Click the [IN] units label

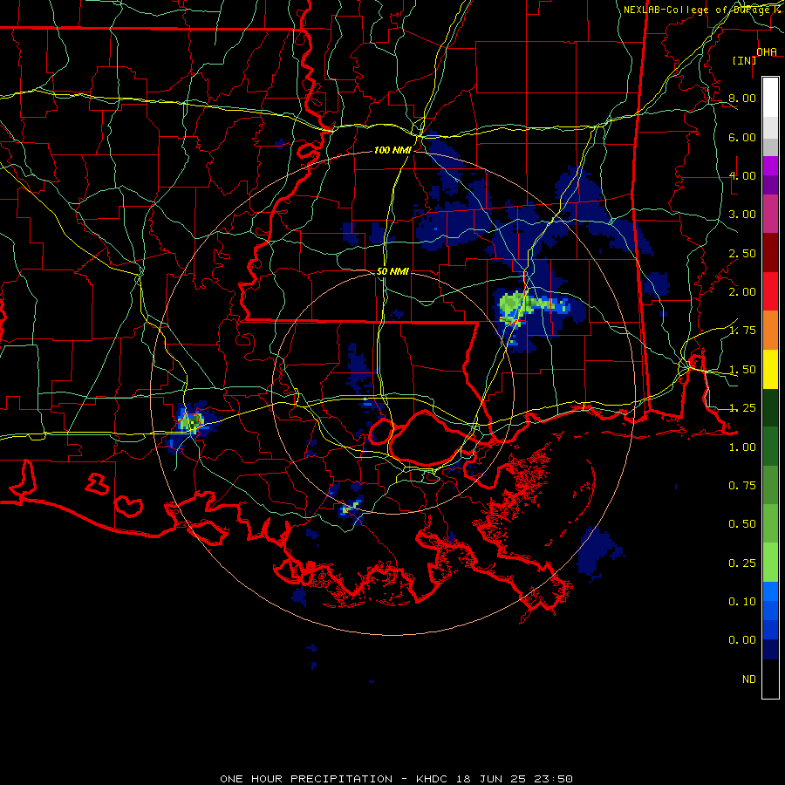point(744,60)
